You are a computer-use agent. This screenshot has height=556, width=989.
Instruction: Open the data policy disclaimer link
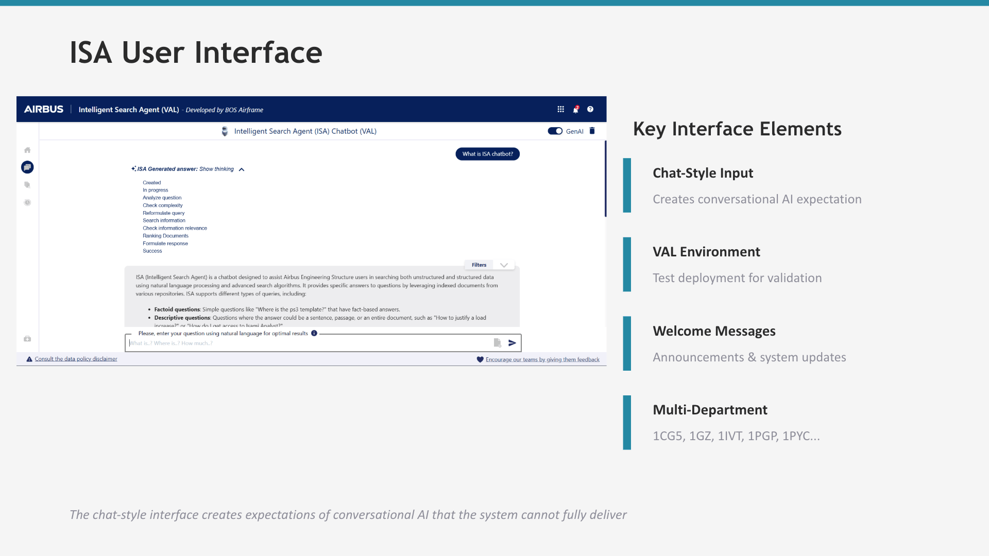[76, 359]
